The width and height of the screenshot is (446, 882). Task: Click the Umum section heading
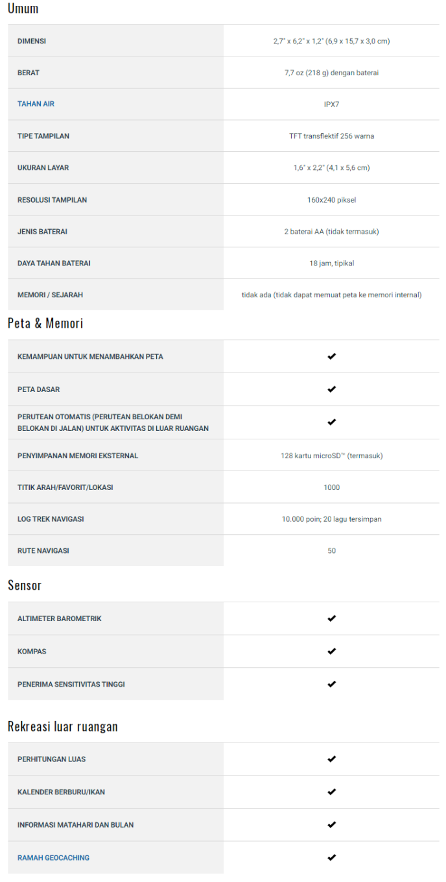click(23, 8)
